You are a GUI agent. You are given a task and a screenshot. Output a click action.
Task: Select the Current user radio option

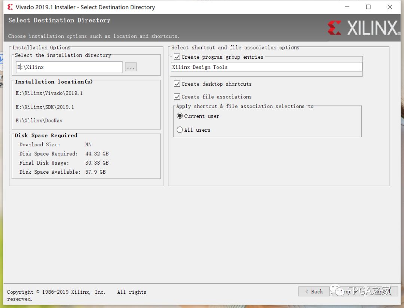[x=180, y=116]
